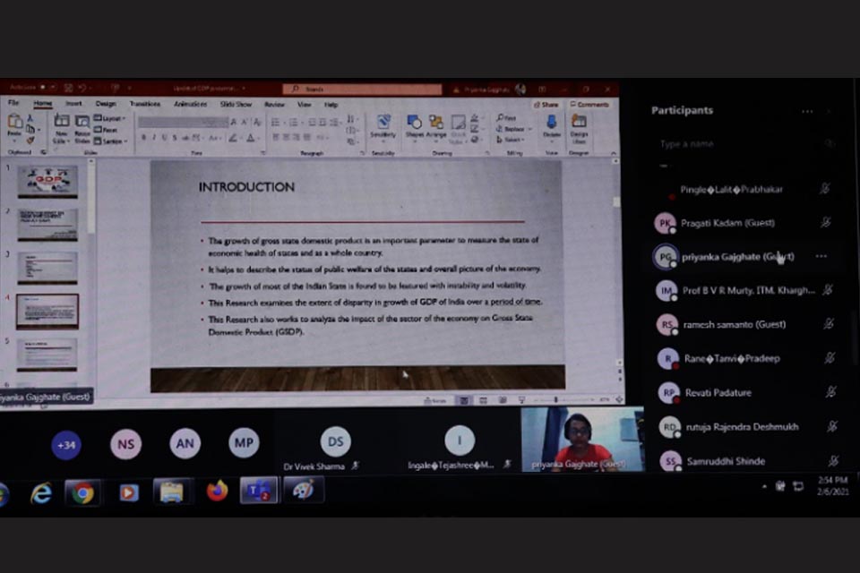The image size is (860, 573).
Task: Select participant Prof B V R Murty
Action: [744, 290]
